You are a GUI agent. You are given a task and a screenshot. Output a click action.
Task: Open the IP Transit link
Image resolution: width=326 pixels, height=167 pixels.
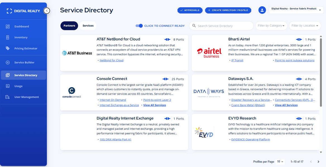[237, 60]
